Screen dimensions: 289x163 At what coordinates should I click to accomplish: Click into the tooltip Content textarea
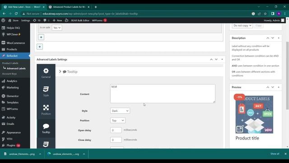coord(163,94)
